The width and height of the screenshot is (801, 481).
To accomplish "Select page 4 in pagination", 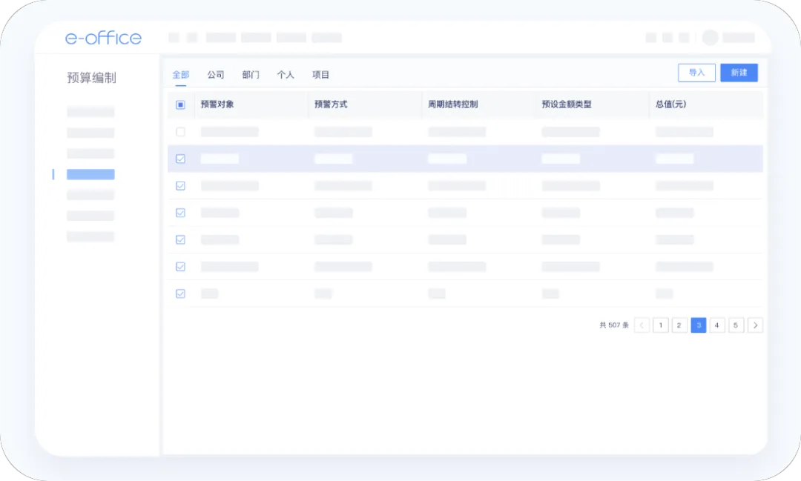I will tap(717, 325).
